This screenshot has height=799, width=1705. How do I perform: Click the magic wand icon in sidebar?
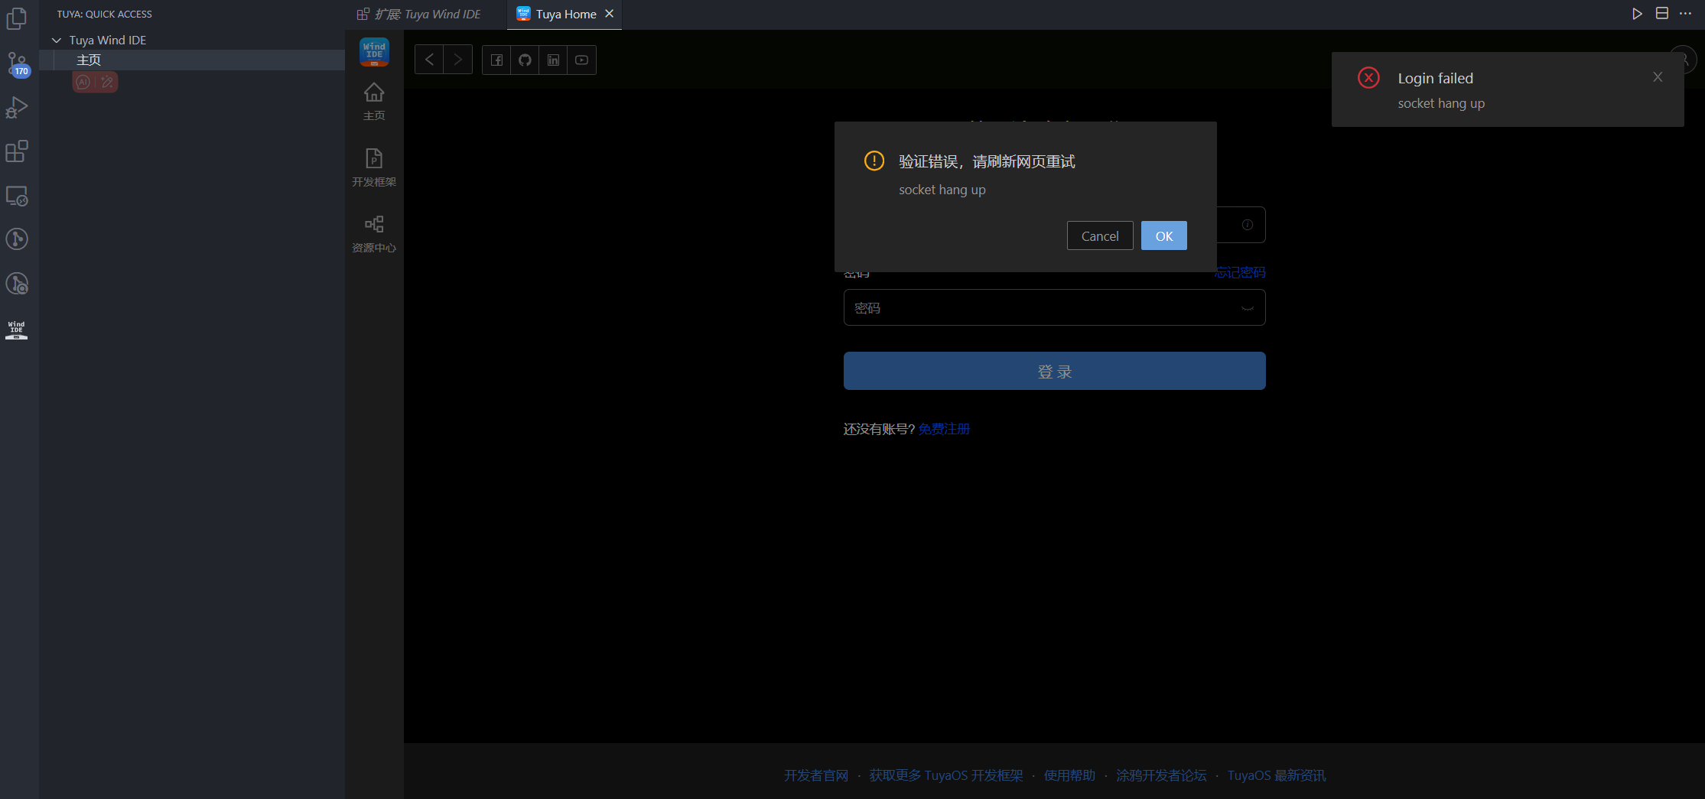107,82
